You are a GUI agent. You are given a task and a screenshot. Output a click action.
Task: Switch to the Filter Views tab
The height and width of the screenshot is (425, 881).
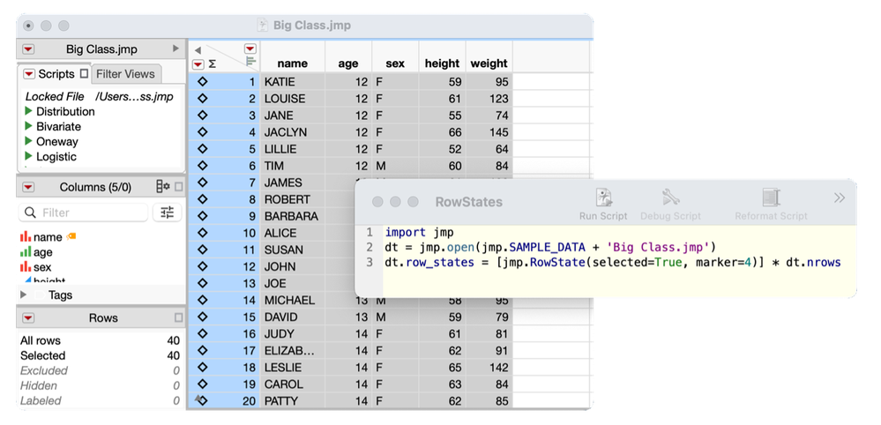coord(124,74)
